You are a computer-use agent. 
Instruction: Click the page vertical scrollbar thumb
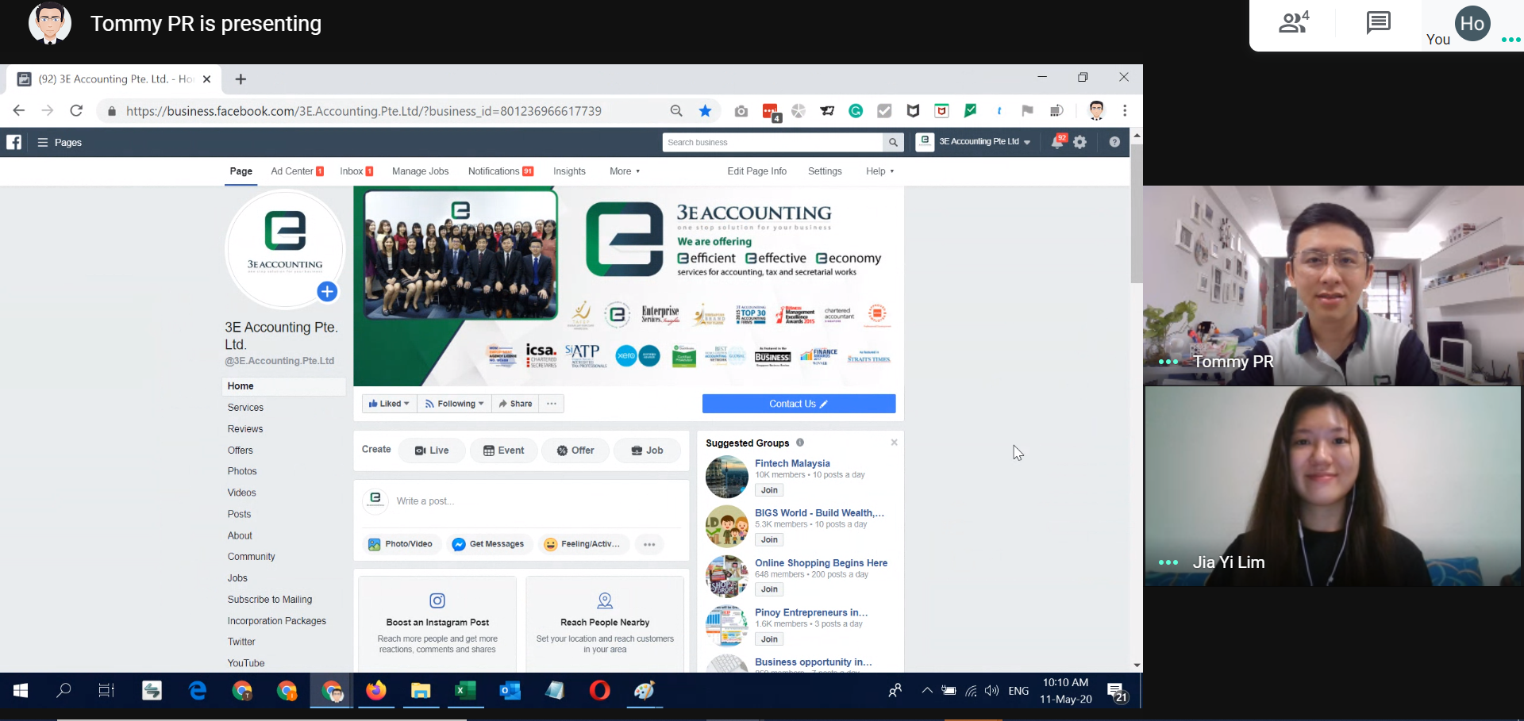(x=1137, y=213)
